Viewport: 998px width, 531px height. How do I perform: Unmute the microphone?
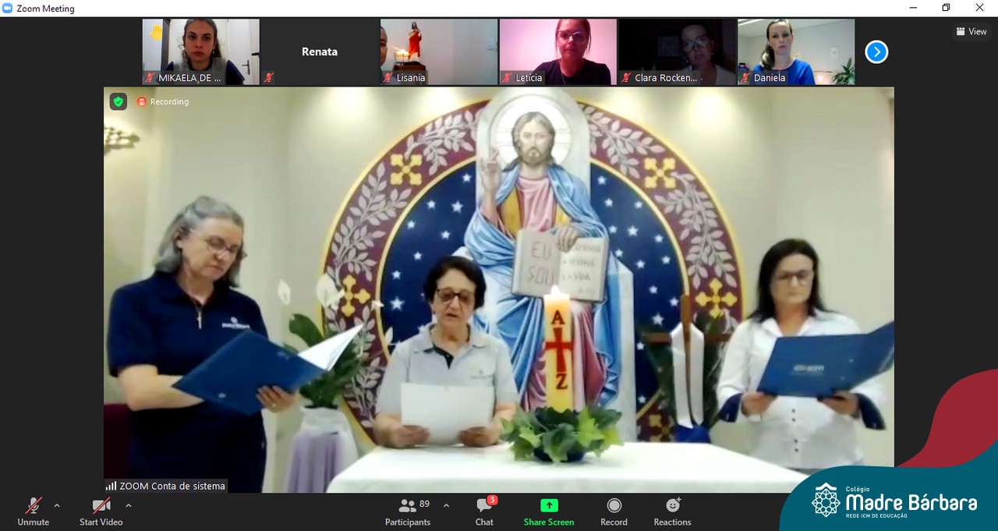(x=34, y=512)
